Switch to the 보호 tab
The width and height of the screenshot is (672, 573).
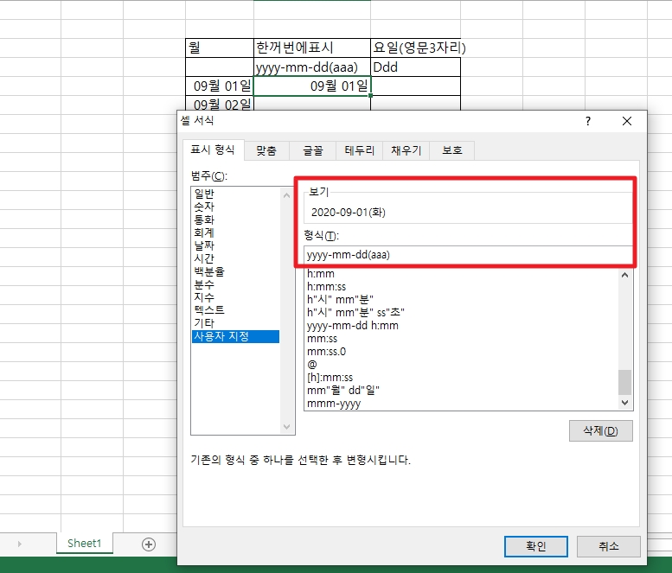pos(452,150)
